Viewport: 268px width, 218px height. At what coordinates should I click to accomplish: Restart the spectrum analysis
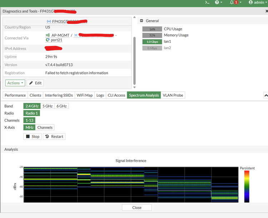pyautogui.click(x=54, y=136)
